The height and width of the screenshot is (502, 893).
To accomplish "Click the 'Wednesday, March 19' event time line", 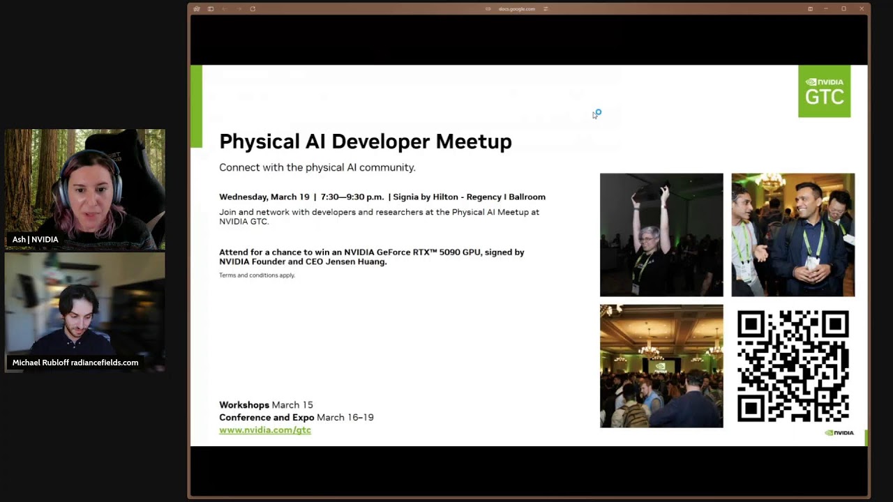I will pyautogui.click(x=382, y=197).
